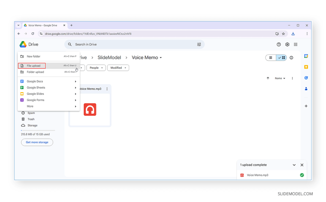Viewport: 326px width, 202px height.
Task: Open Voice Memo.mp3 card more actions menu
Action: pos(107,89)
